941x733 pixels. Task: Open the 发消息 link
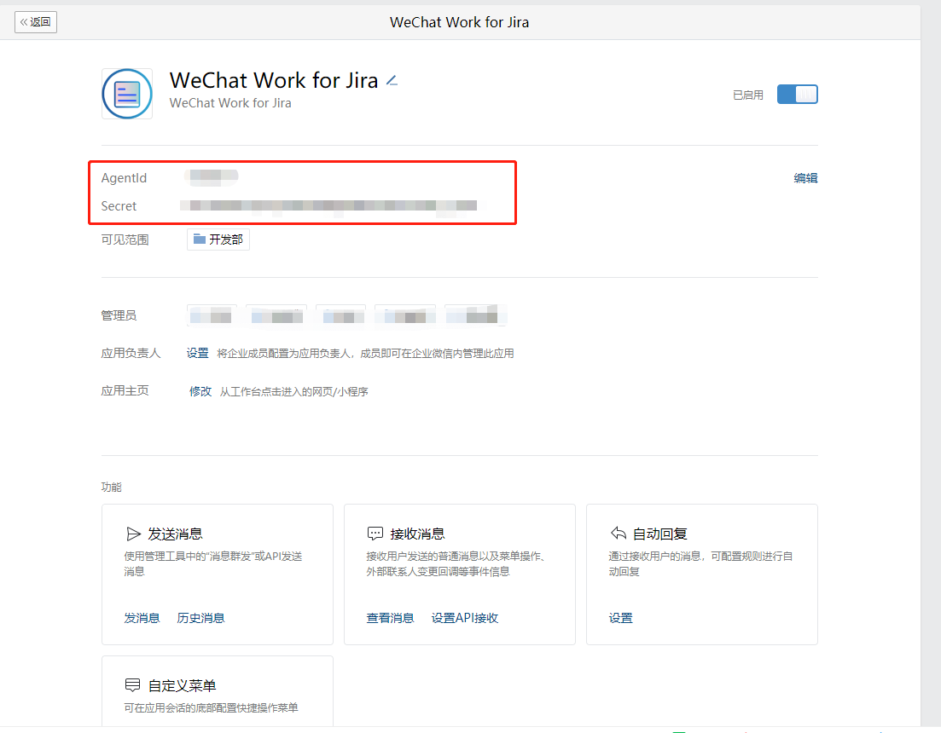pos(142,618)
